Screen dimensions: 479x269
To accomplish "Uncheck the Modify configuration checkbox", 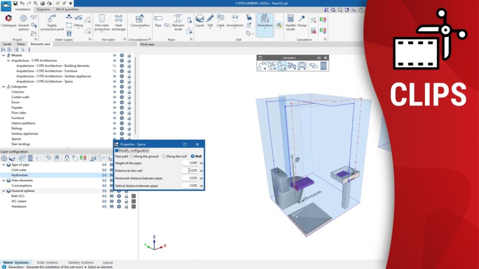I will click(117, 151).
